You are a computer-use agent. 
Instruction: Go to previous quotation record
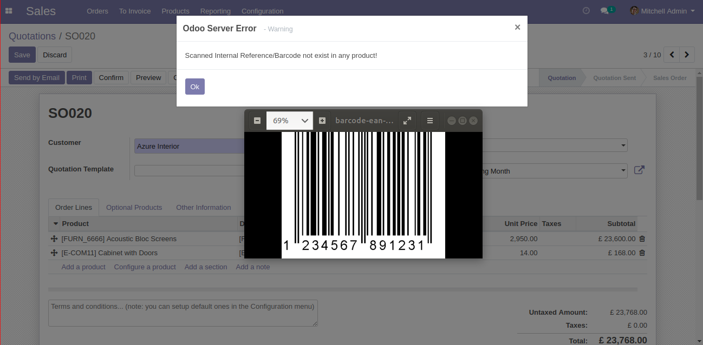tap(672, 55)
